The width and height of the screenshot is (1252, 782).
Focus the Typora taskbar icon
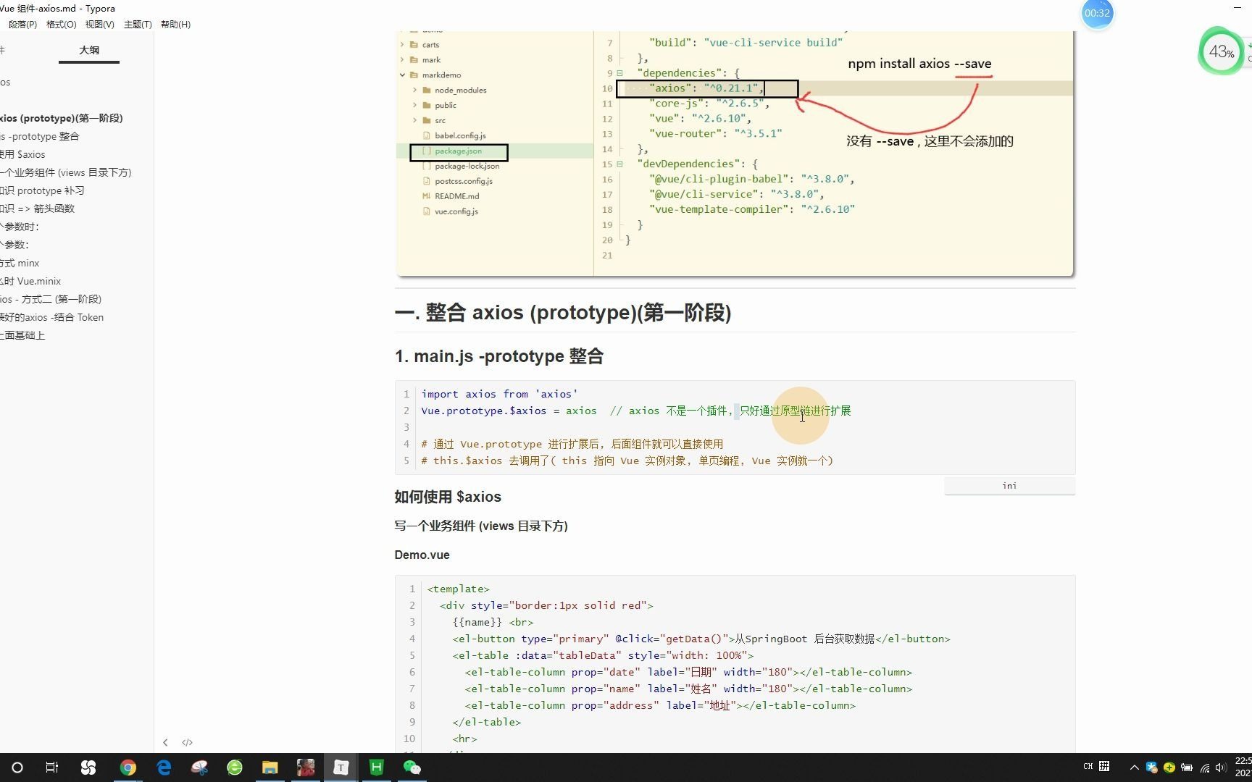click(x=341, y=768)
